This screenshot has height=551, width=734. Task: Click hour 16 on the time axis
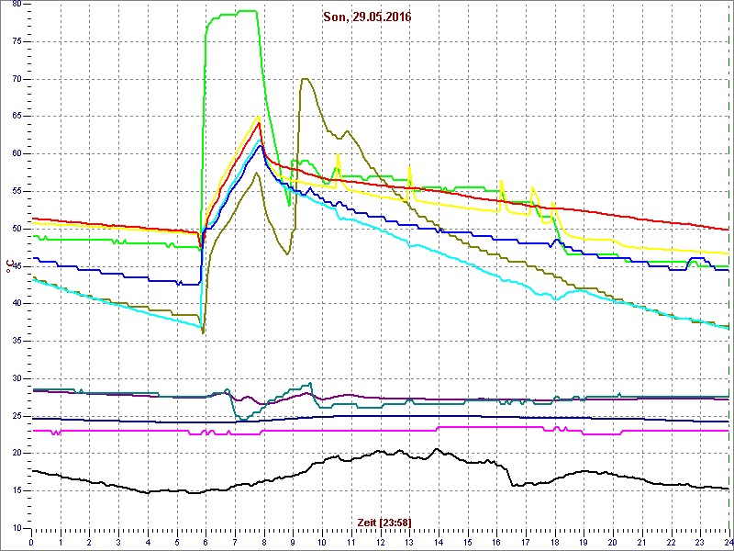coord(496,541)
